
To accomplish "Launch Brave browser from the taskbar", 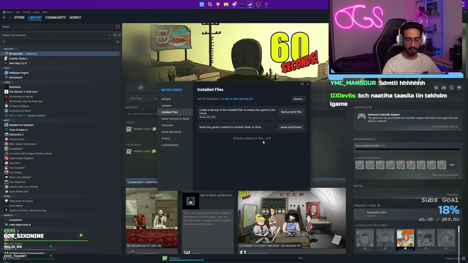I will (218, 4).
